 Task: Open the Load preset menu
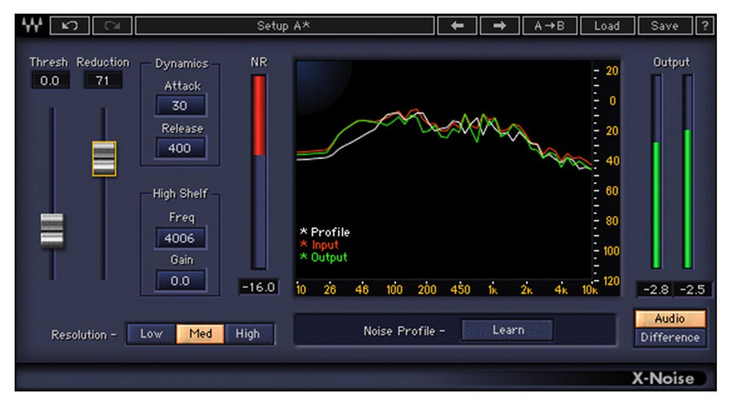coord(607,26)
